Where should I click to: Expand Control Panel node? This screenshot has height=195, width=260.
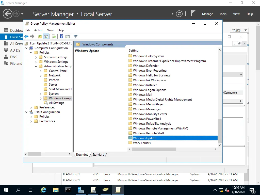41,71
